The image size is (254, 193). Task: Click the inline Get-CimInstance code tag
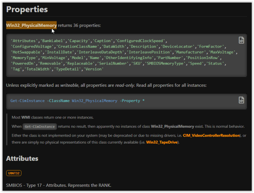tap(40, 127)
